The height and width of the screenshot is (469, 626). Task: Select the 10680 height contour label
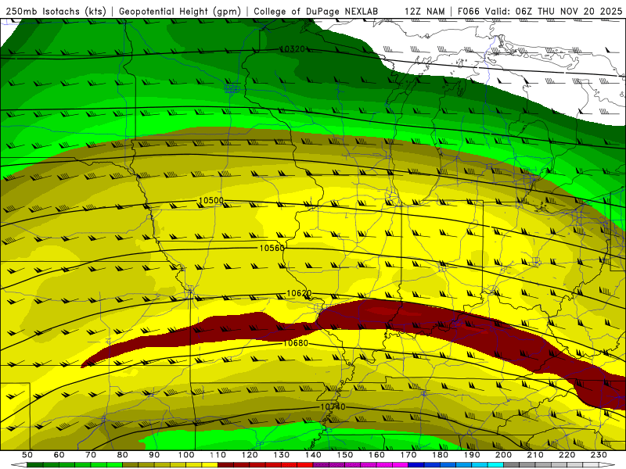296,343
